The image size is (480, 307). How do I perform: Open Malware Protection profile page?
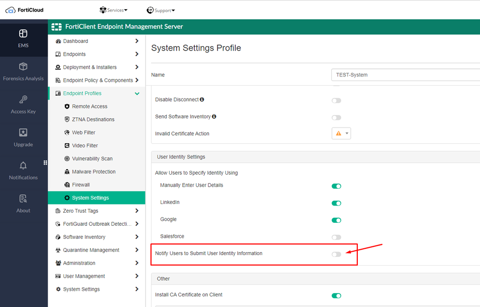93,172
